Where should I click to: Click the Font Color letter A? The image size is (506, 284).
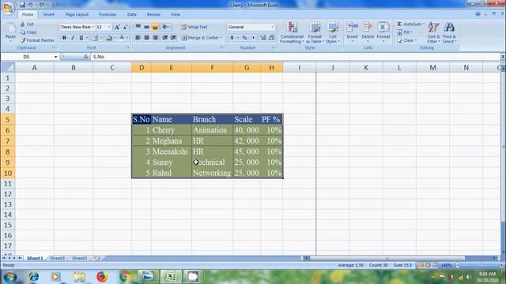point(122,38)
